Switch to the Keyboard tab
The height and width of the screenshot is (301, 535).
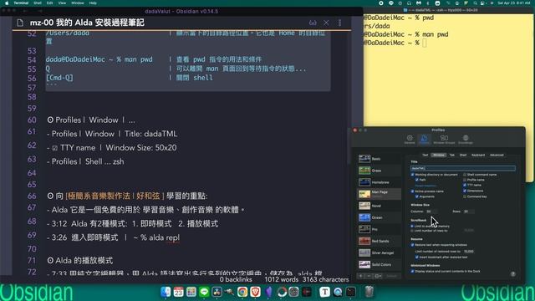(x=478, y=155)
